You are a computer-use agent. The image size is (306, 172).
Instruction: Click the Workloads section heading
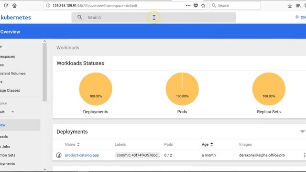pyautogui.click(x=68, y=48)
